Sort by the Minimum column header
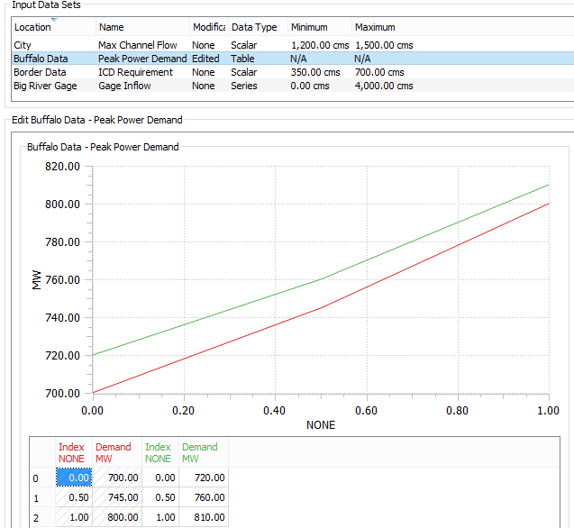The image size is (574, 528). click(309, 27)
